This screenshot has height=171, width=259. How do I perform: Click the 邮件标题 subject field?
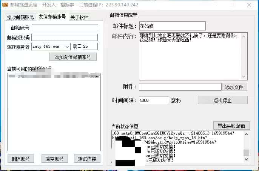pos(172,26)
